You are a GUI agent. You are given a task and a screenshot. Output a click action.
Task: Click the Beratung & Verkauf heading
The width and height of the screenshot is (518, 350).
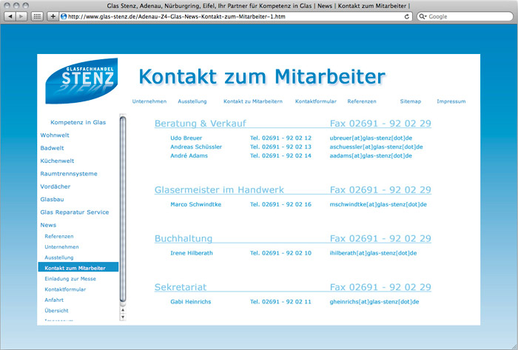click(x=201, y=123)
